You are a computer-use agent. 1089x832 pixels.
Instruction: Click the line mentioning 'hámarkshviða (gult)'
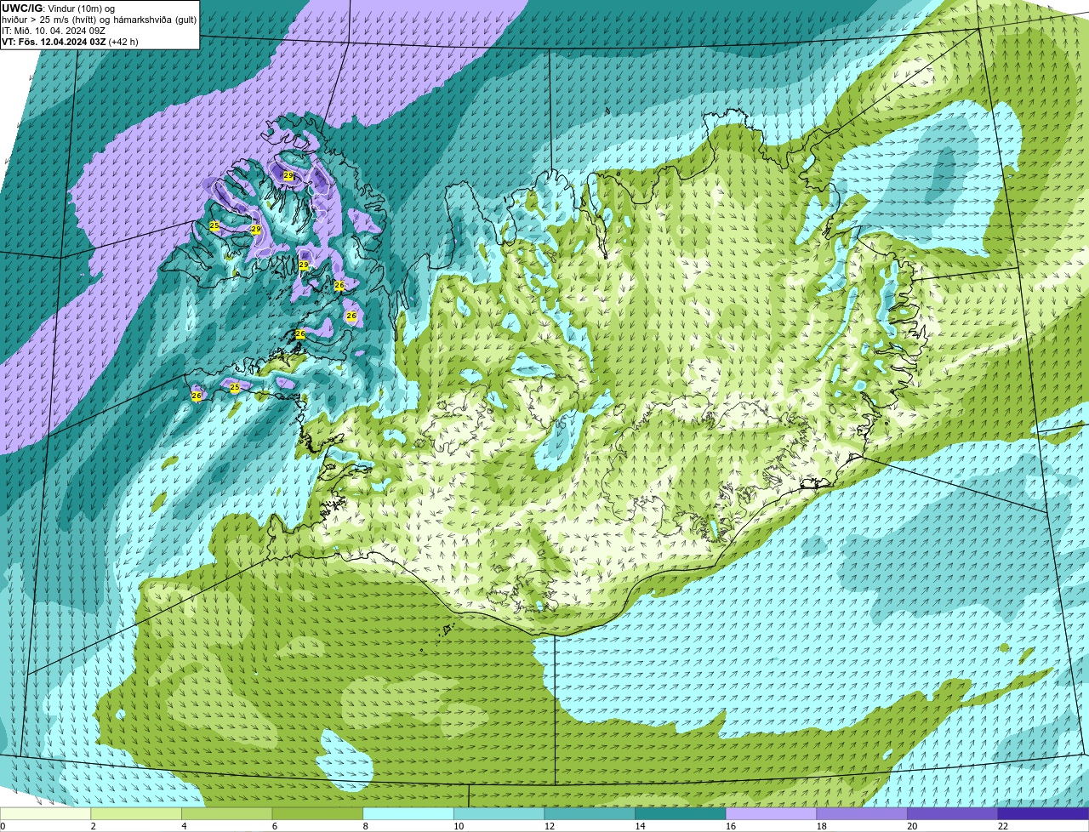coord(99,19)
